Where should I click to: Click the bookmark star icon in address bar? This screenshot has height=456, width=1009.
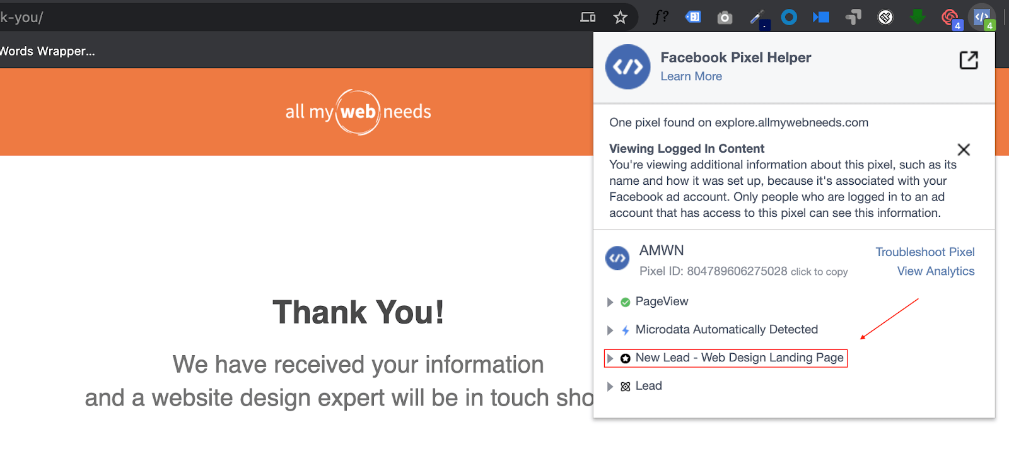(x=621, y=18)
